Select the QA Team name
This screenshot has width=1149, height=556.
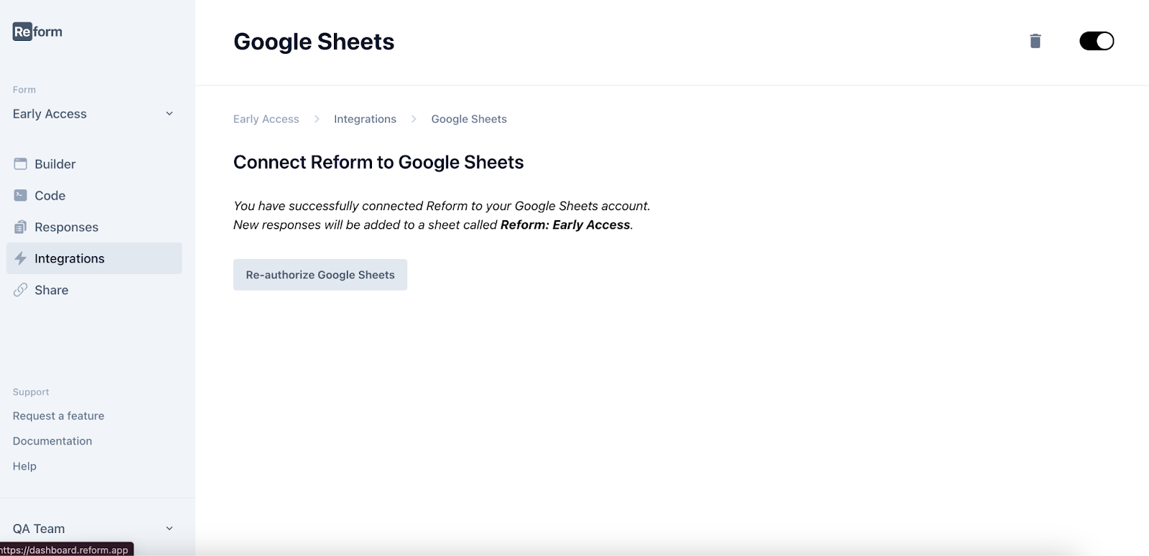click(39, 529)
